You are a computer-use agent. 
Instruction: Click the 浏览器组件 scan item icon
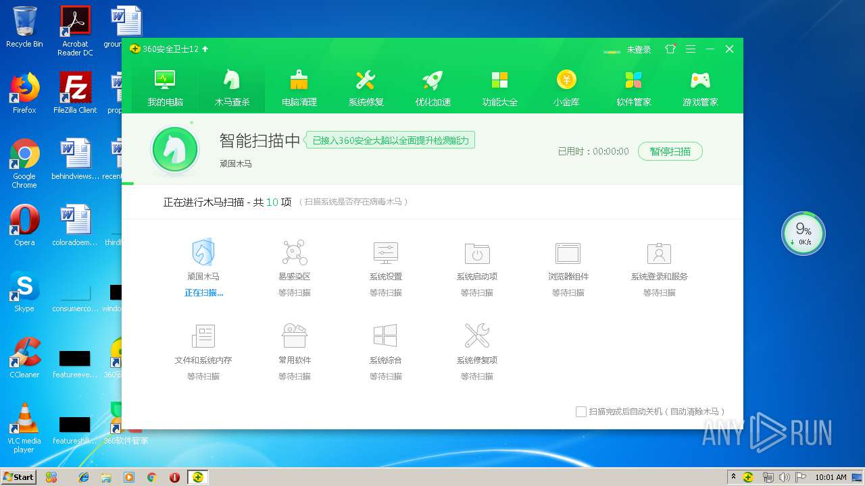568,253
